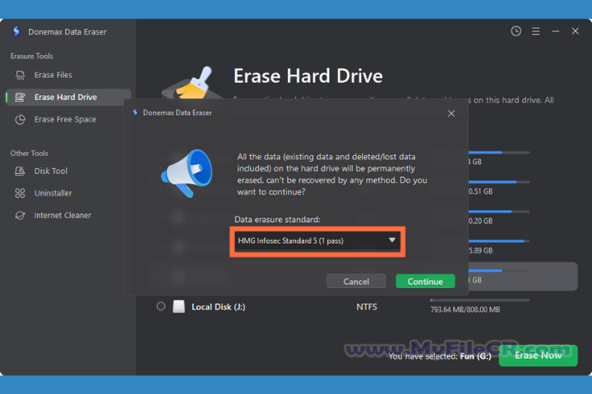Open Erase Files tool in sidebar
The height and width of the screenshot is (394, 592).
[53, 75]
